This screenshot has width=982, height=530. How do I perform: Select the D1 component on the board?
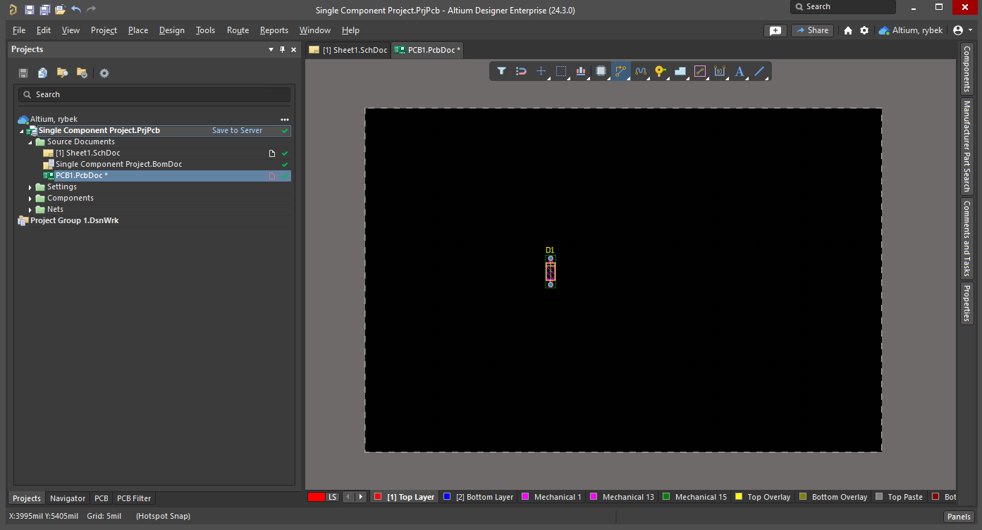tap(551, 272)
